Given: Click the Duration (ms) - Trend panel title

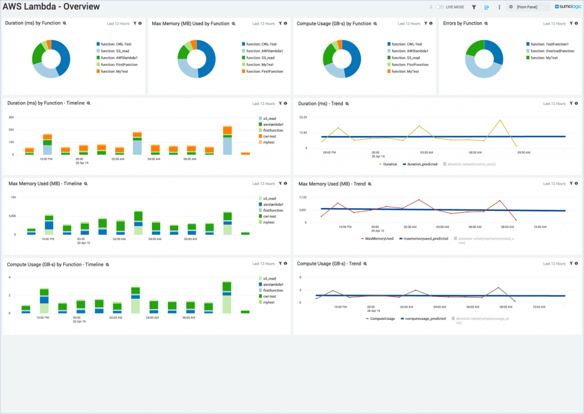Looking at the screenshot, I should (x=321, y=104).
